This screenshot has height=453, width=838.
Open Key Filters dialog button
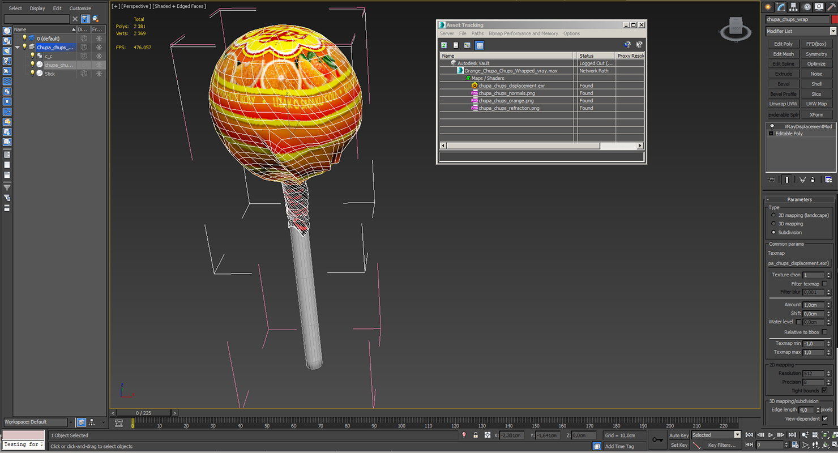coord(721,445)
